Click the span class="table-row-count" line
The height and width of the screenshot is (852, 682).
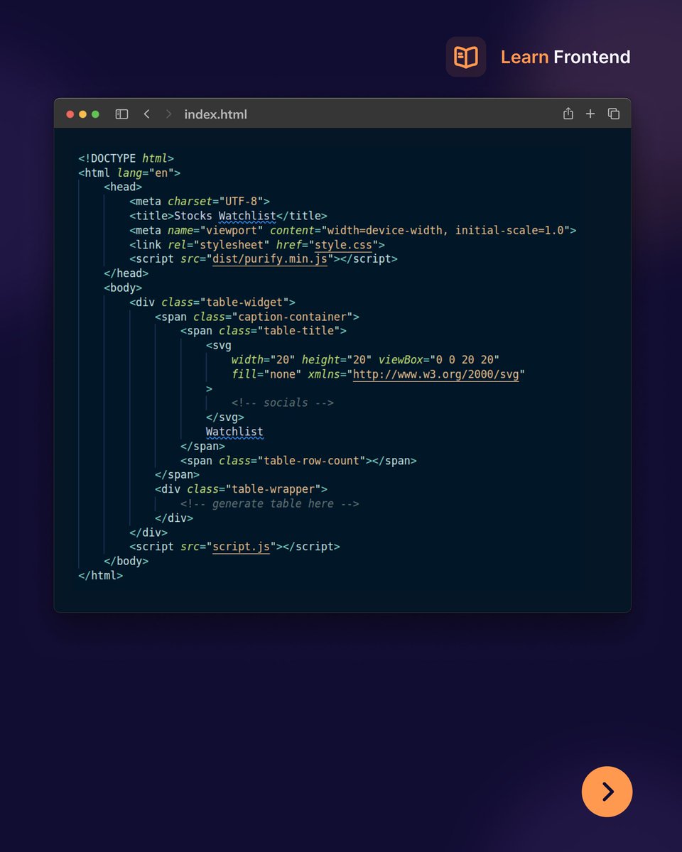tap(298, 461)
